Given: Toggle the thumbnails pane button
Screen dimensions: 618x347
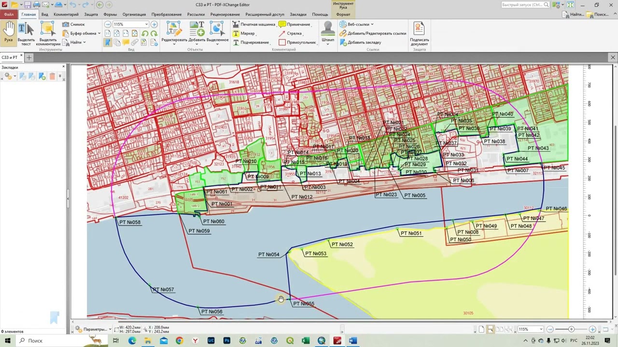Looking at the screenshot, I should click(117, 42).
